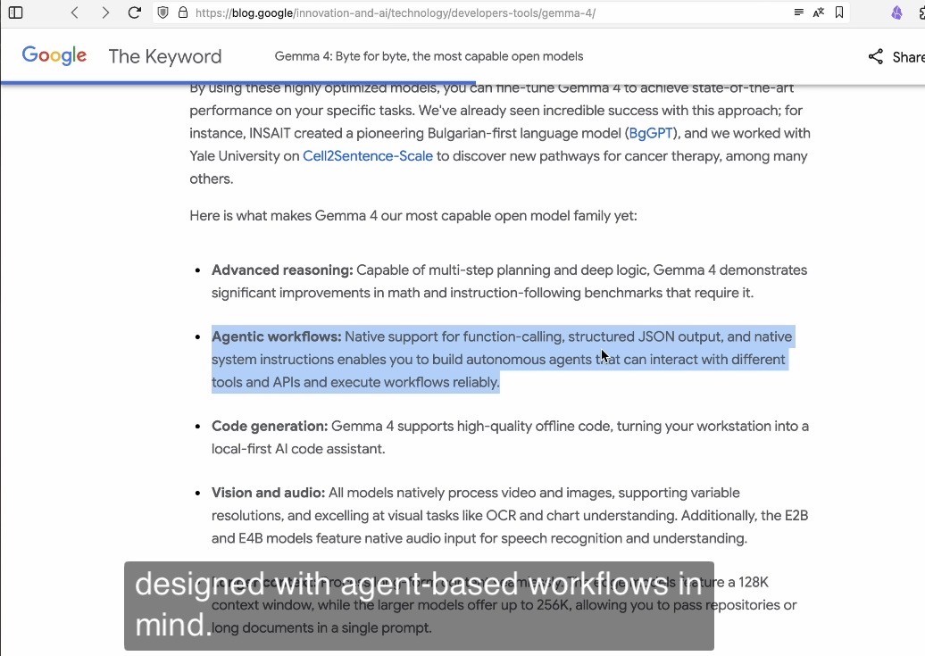925x656 pixels.
Task: Open The Keyword blog home link
Action: click(164, 56)
